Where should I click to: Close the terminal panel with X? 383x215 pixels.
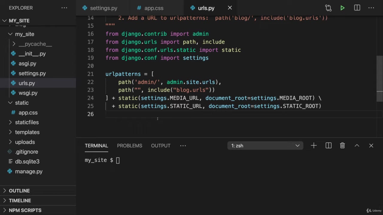(x=371, y=146)
